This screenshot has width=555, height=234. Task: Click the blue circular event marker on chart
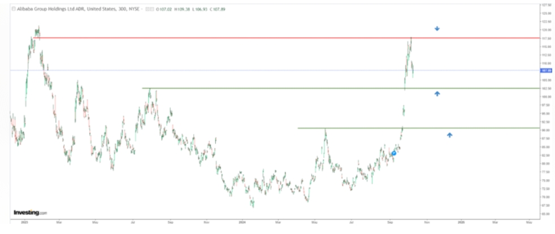click(393, 153)
